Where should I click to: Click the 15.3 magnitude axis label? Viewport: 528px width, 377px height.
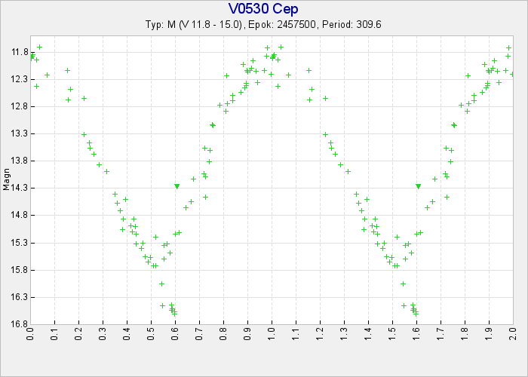click(20, 243)
